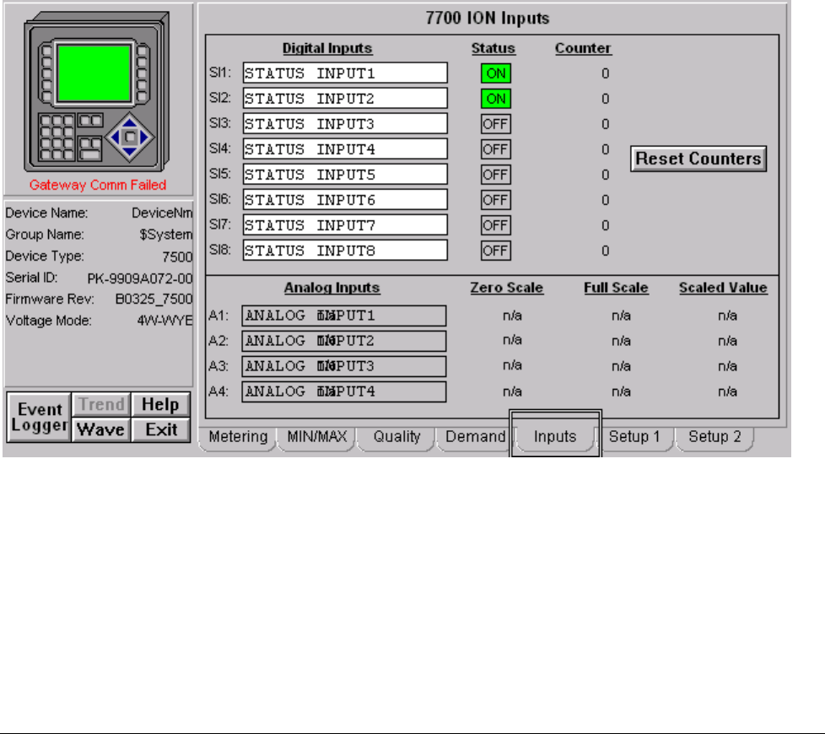The height and width of the screenshot is (734, 825).
Task: Toggle the SI1 status ON indicator
Action: click(x=496, y=73)
